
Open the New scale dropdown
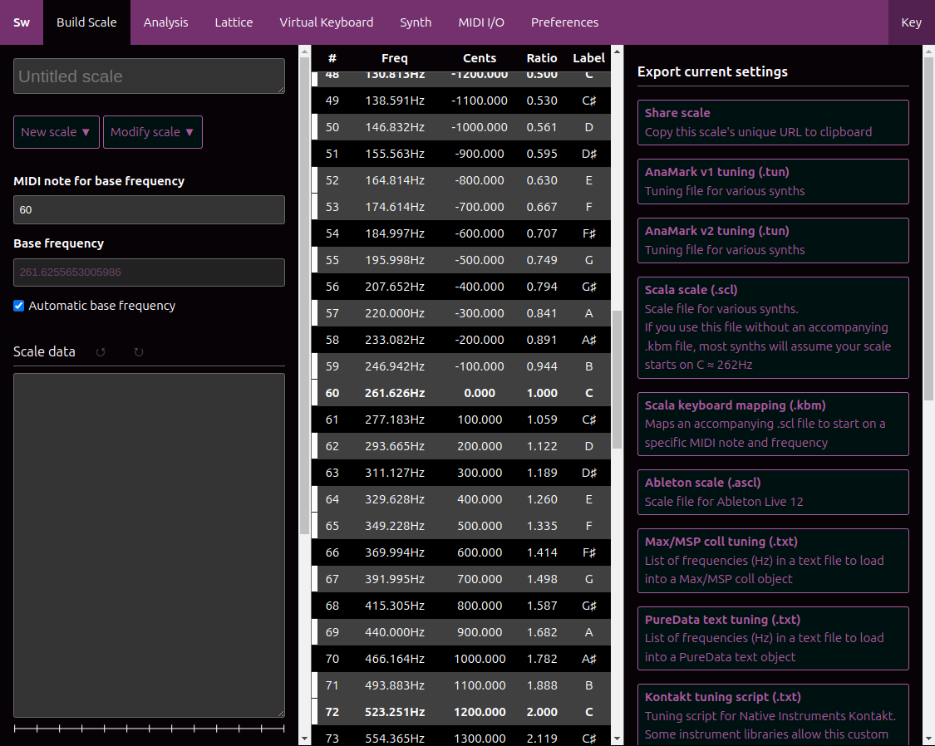(x=57, y=132)
